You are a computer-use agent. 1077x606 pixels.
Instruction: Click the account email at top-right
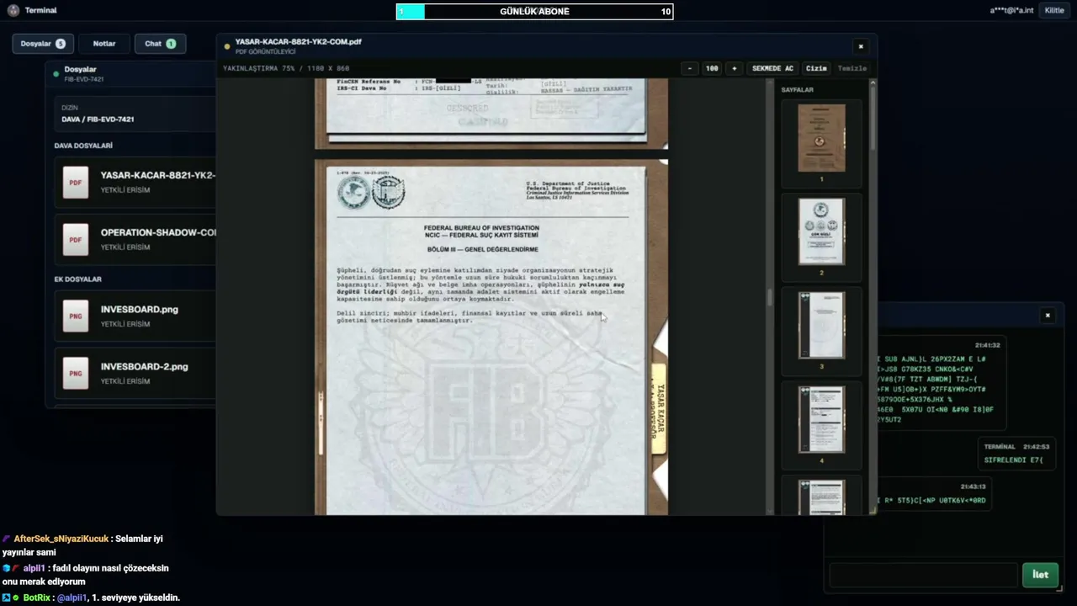click(1012, 10)
